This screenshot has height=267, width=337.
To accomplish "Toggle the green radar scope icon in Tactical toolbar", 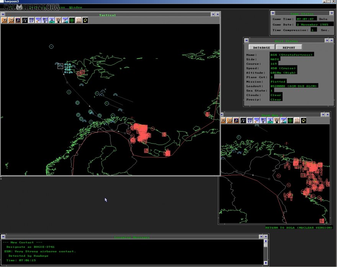I will 72,20.
